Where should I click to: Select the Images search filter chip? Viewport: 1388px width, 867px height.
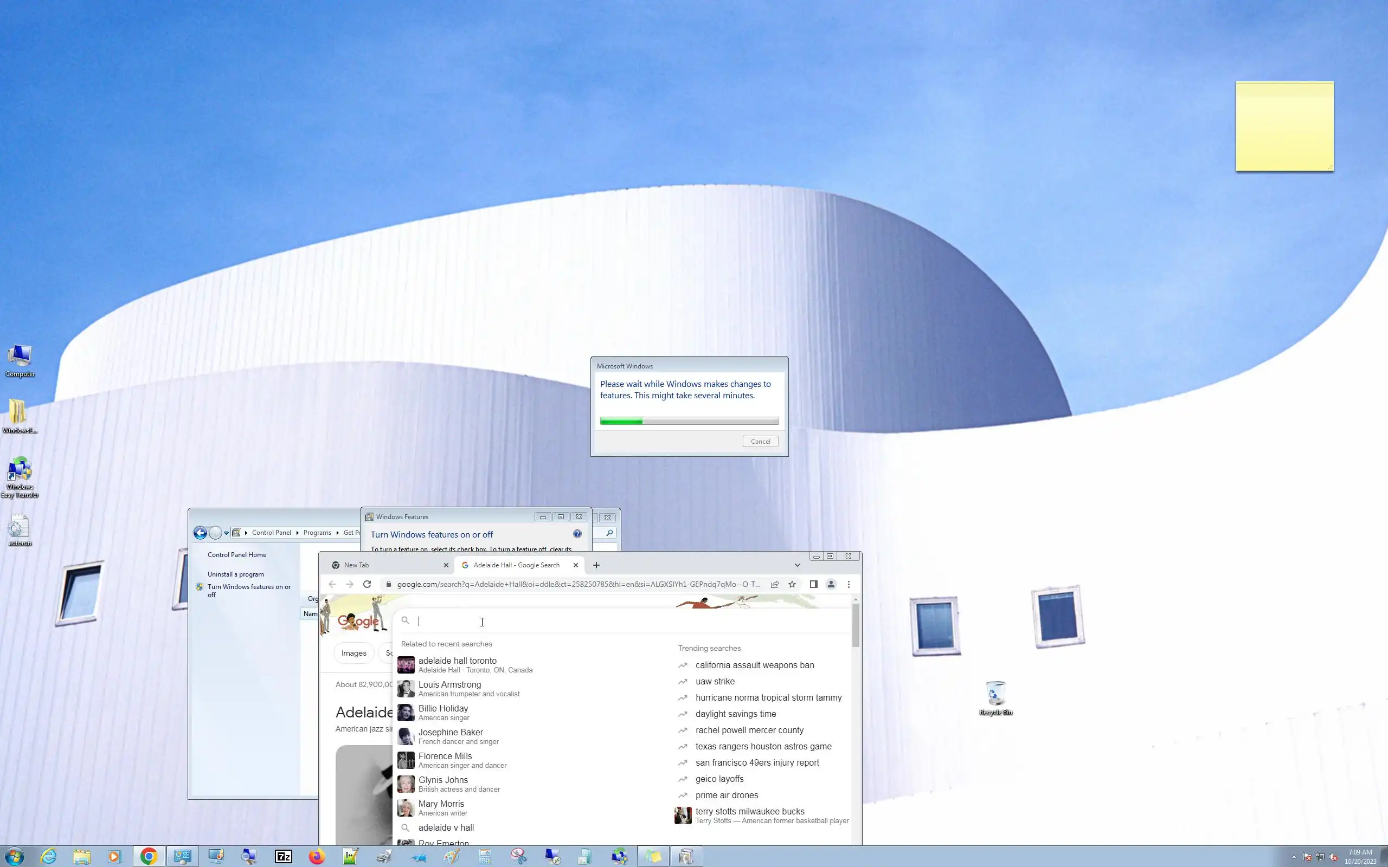(x=354, y=653)
